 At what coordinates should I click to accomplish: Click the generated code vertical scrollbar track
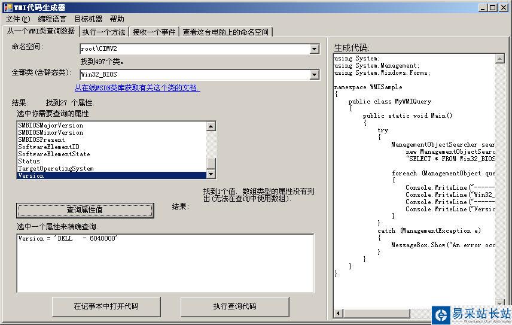click(x=499, y=181)
